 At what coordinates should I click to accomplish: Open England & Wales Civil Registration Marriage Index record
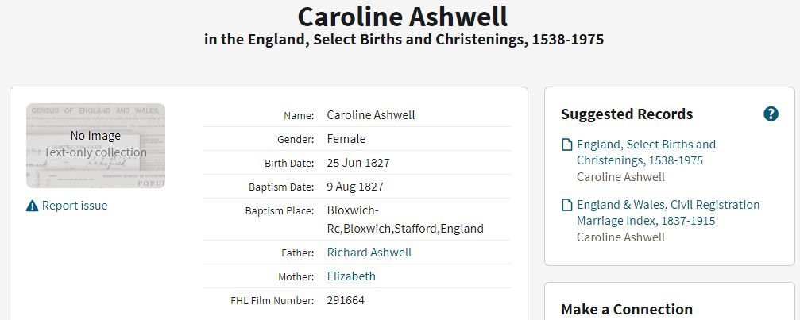click(668, 213)
